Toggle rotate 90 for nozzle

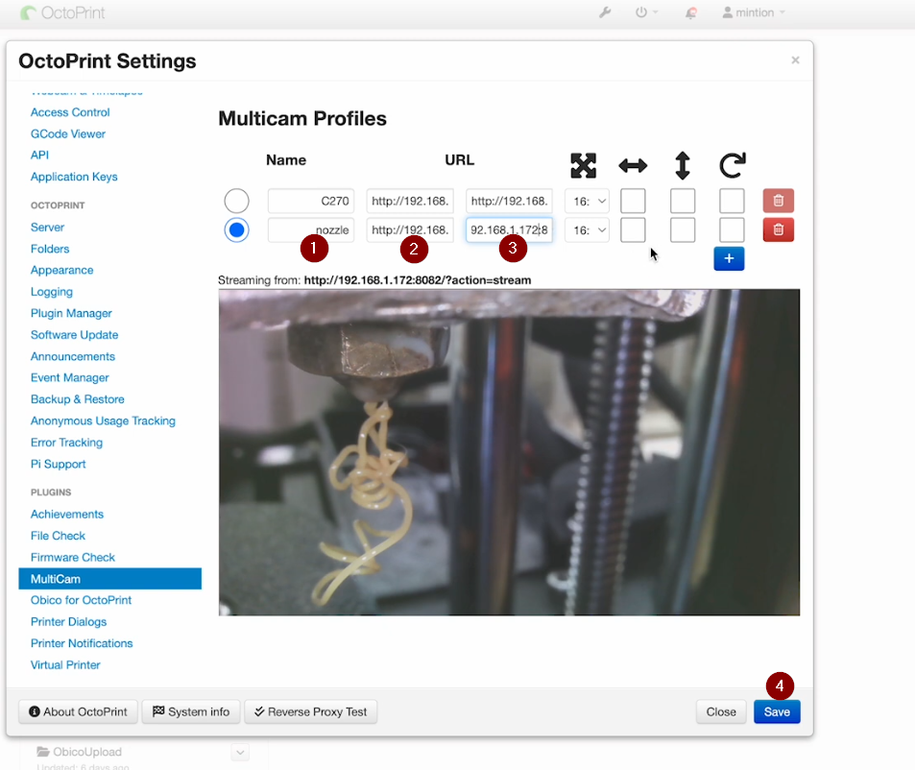732,229
